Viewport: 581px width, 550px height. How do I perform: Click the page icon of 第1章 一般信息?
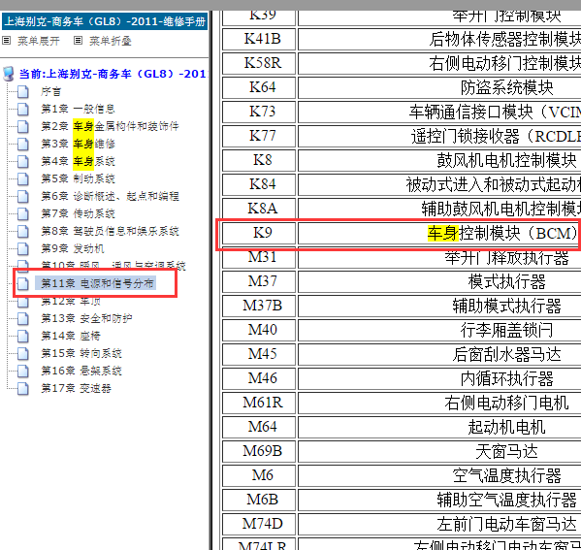(x=23, y=109)
